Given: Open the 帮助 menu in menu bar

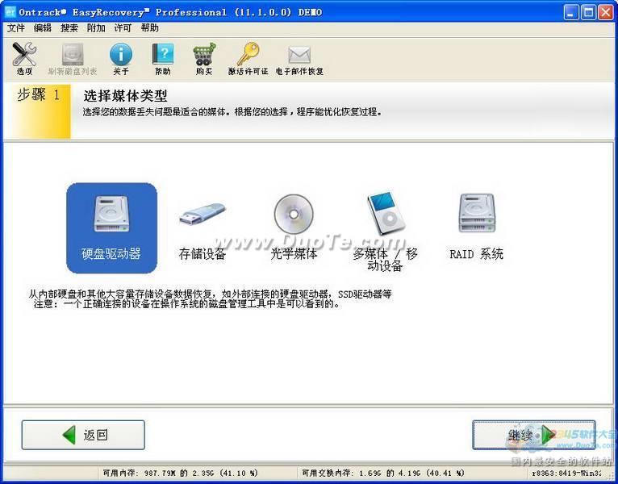Looking at the screenshot, I should 150,28.
